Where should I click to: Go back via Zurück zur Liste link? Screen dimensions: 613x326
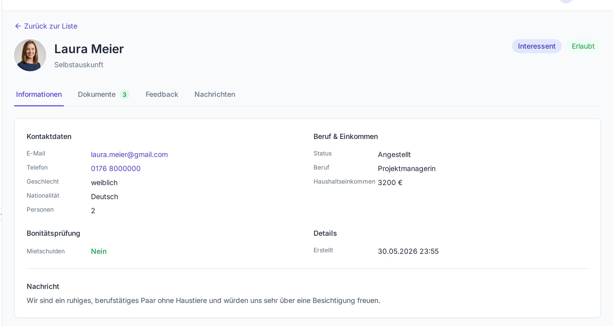(x=46, y=26)
